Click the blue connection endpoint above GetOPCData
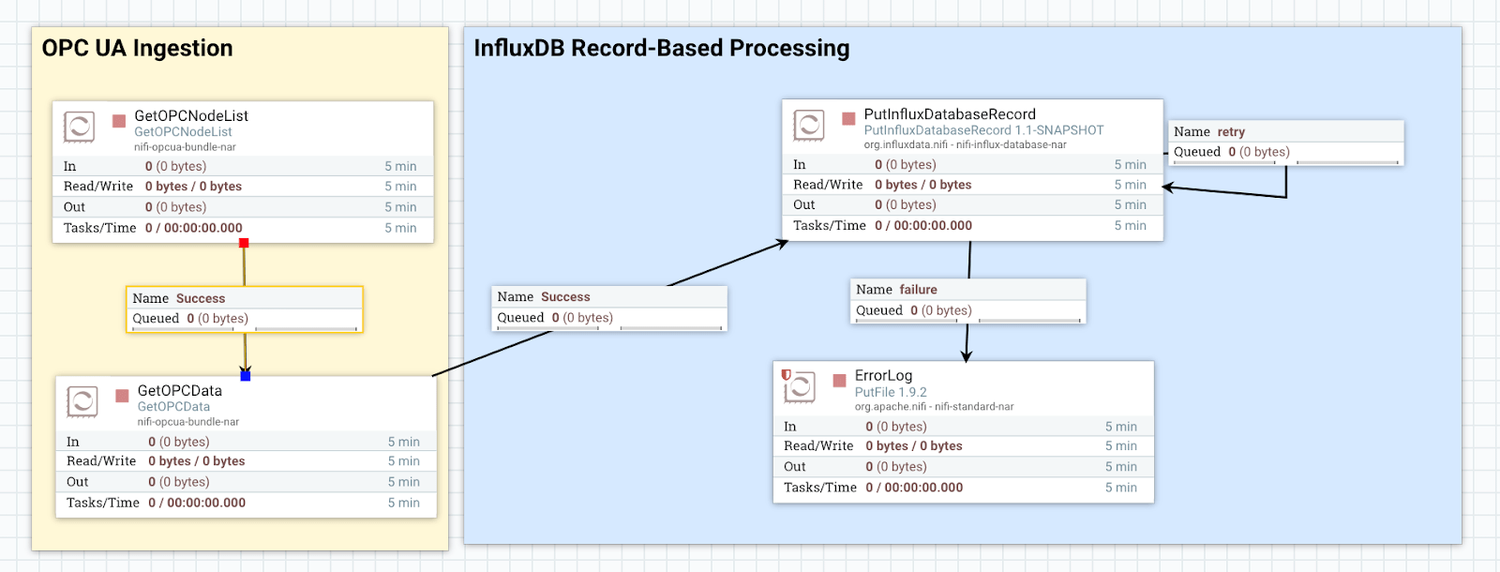1500x572 pixels. coord(246,376)
